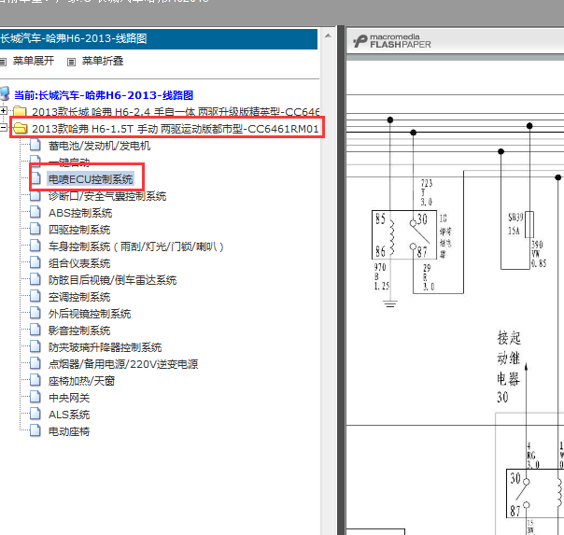The image size is (564, 535).
Task: Open 车身控制系统（雨刮/灯光/门锁/喇叭）diagram
Action: point(136,246)
